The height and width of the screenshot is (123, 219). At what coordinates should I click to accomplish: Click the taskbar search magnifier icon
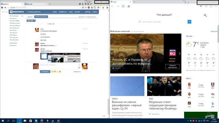coord(8,121)
